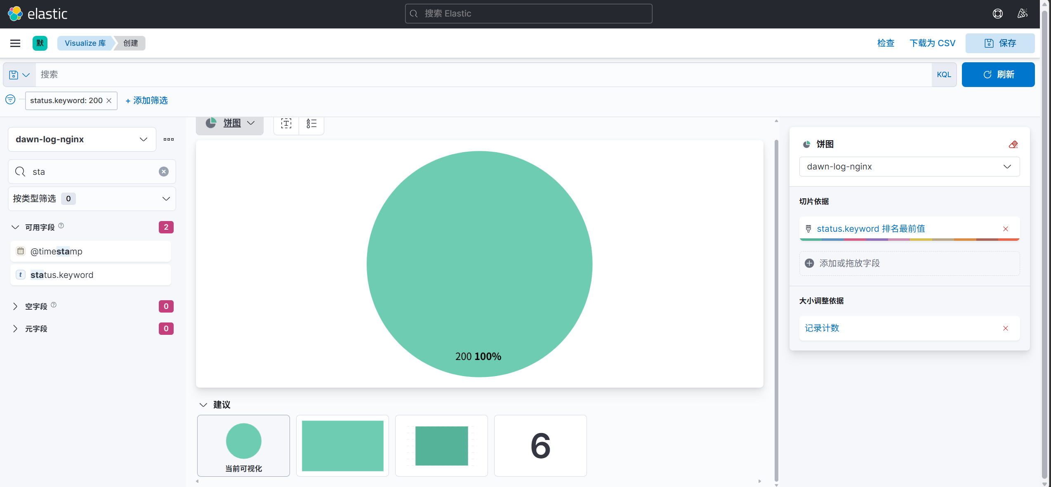Screen dimensions: 1051x487
Task: Click add filter link
Action: point(146,101)
